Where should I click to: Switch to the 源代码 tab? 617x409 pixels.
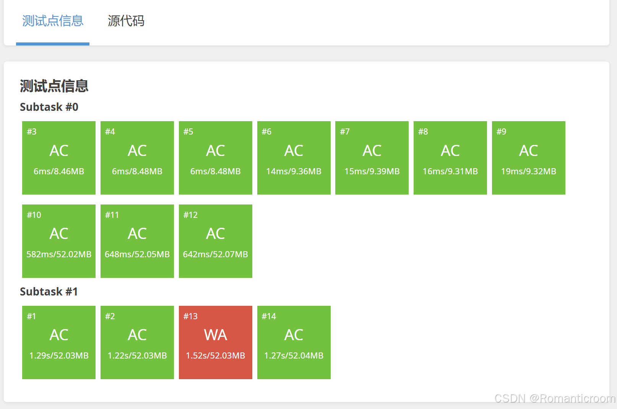click(x=126, y=21)
